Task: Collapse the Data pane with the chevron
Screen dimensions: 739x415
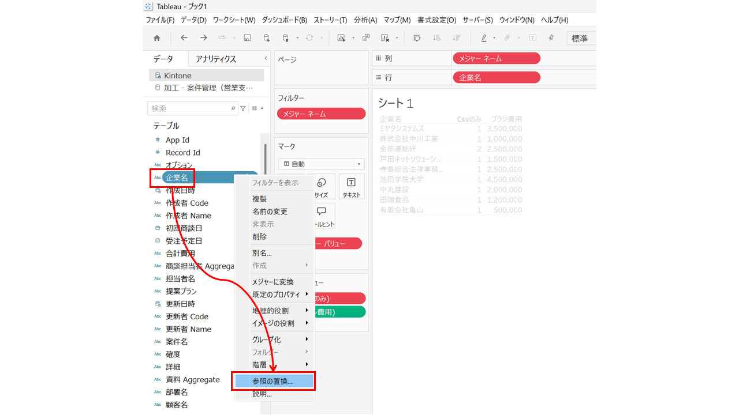Action: (x=266, y=59)
